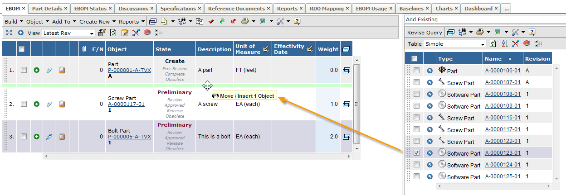Viewport: 566px width, 195px height.
Task: Click the clipboard icon on Bolt Part row
Action: pyautogui.click(x=62, y=137)
